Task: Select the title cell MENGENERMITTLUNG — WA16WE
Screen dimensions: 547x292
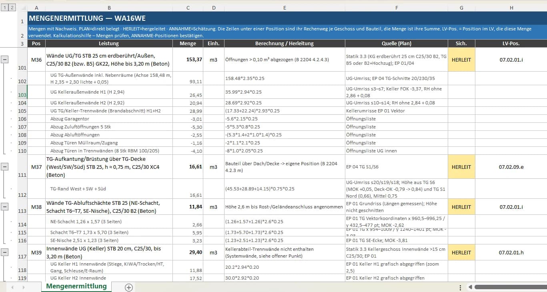Action: [x=287, y=18]
